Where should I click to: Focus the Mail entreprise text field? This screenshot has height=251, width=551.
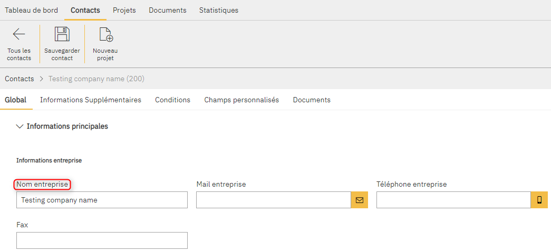coord(273,200)
